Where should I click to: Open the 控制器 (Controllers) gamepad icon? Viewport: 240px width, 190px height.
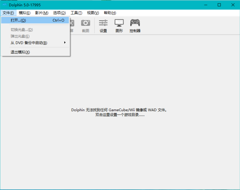click(135, 26)
